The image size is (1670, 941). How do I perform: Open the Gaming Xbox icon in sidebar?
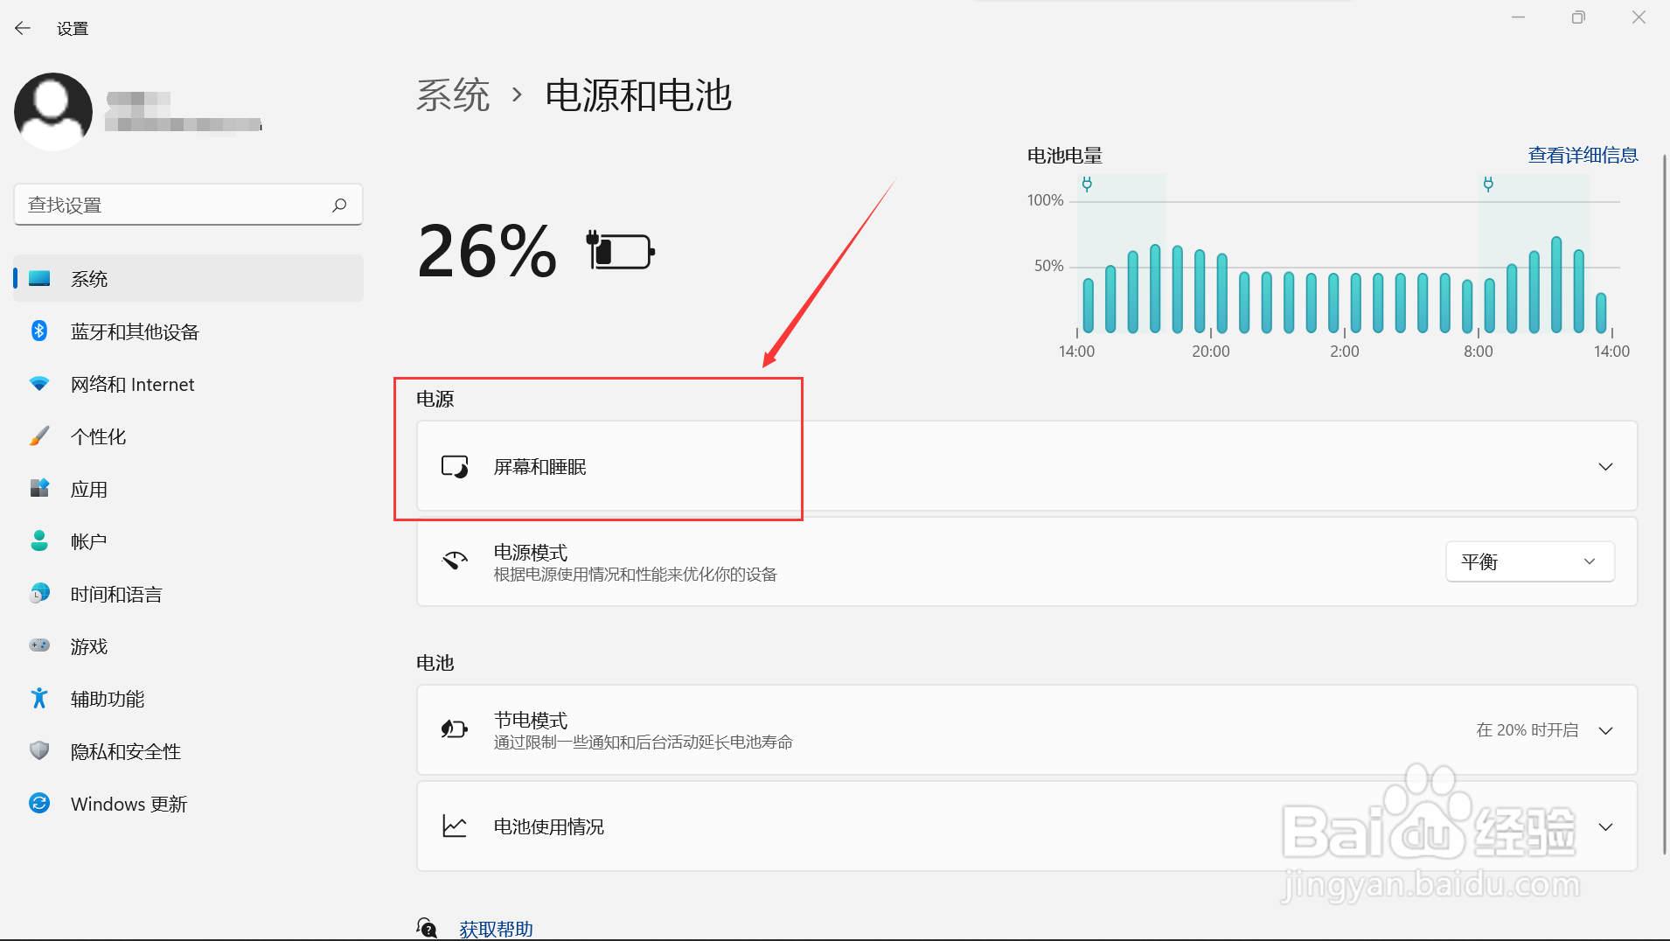39,646
